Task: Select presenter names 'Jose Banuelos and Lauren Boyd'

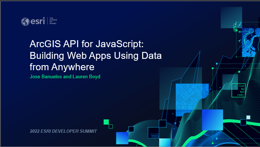Action: [x=65, y=77]
